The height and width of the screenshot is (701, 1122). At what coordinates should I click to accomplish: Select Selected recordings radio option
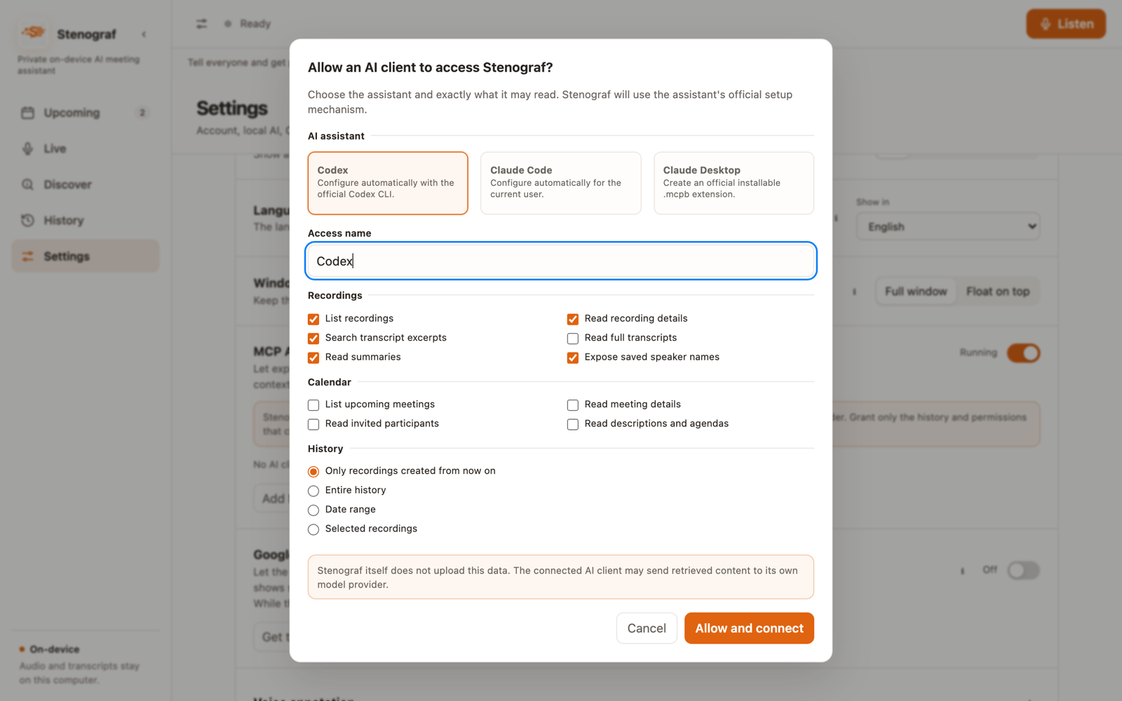313,529
